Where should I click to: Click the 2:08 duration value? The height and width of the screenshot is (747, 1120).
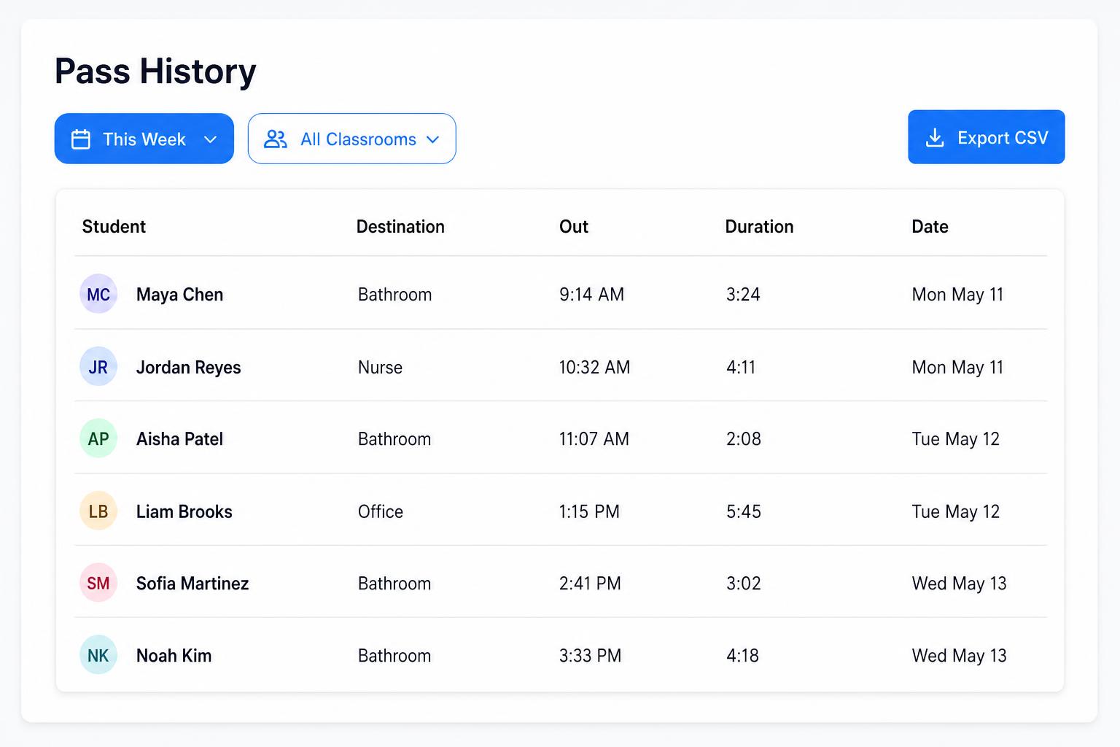click(x=744, y=439)
